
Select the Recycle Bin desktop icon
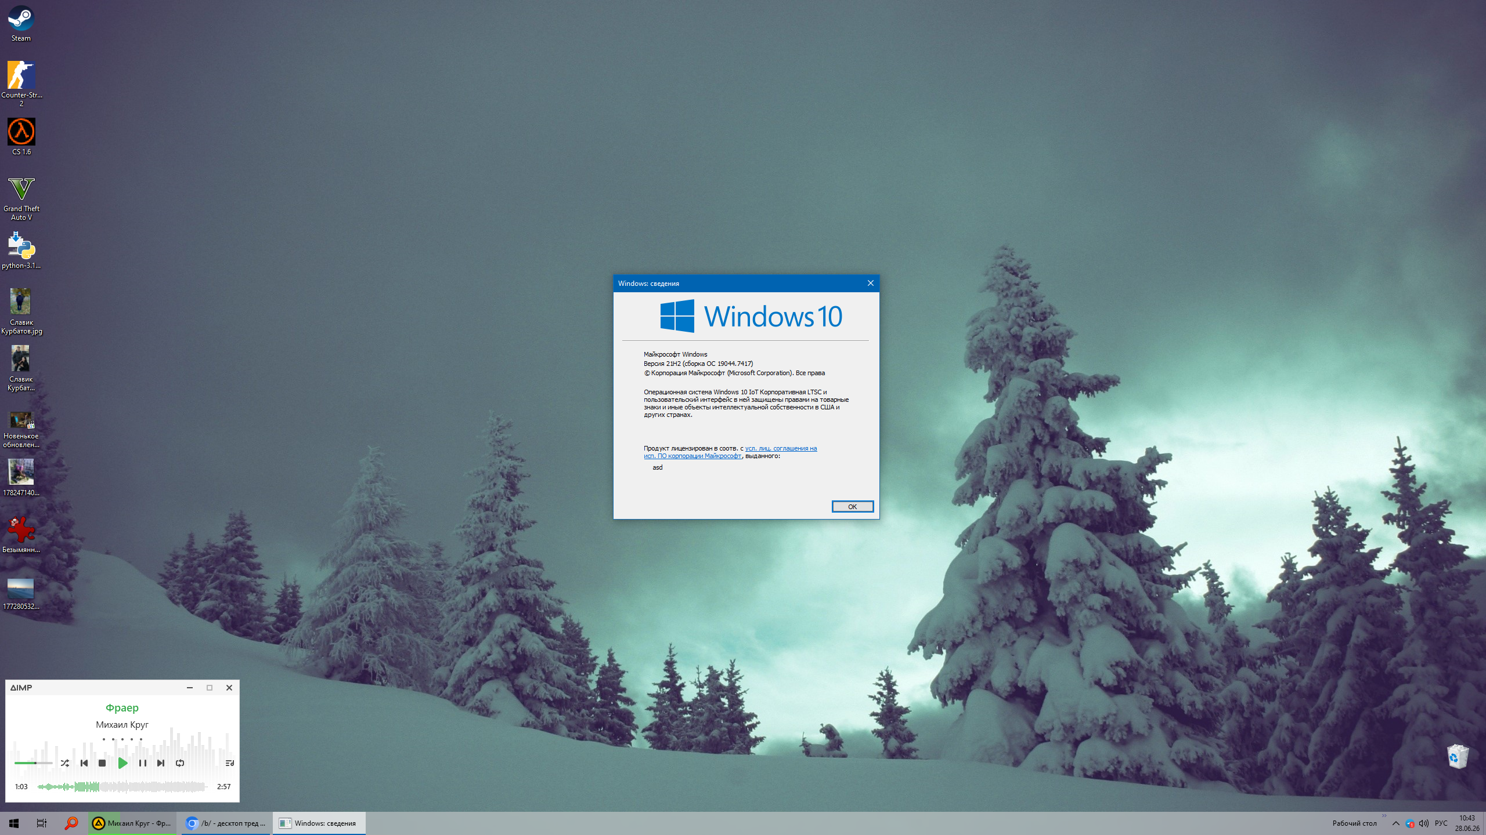(1458, 756)
